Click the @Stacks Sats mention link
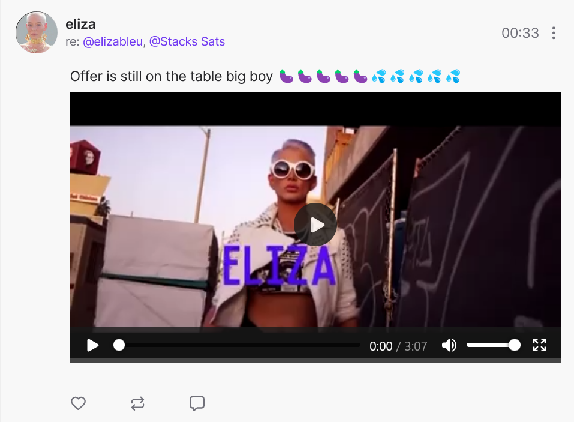This screenshot has height=422, width=574. pyautogui.click(x=187, y=42)
